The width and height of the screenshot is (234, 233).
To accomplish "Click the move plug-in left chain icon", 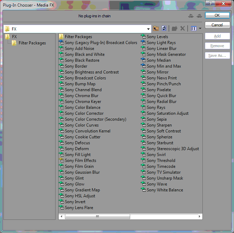I will pos(191,16).
